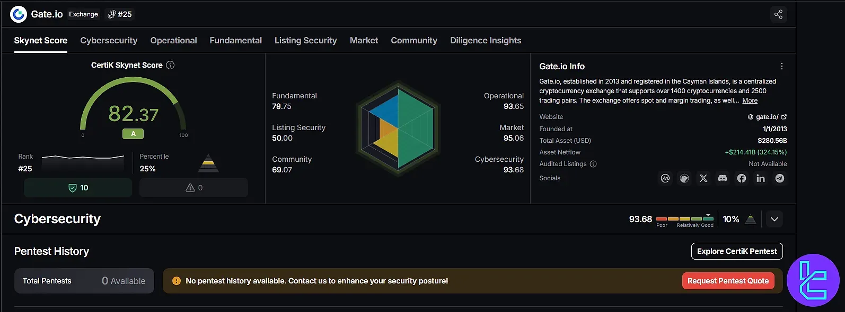Open Gate.io's X (Twitter) profile
The width and height of the screenshot is (845, 312).
tap(703, 178)
